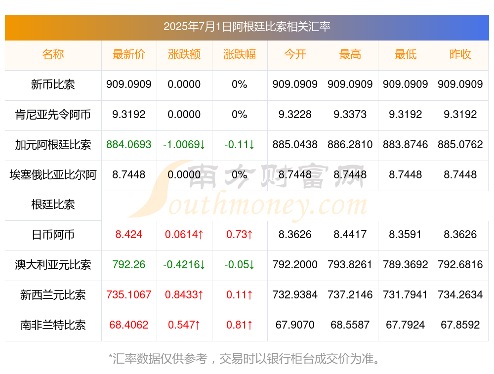This screenshot has height=374, width=494.
Task: Click the disclaimer text 汇率数据仅供参考
Action: pyautogui.click(x=161, y=359)
